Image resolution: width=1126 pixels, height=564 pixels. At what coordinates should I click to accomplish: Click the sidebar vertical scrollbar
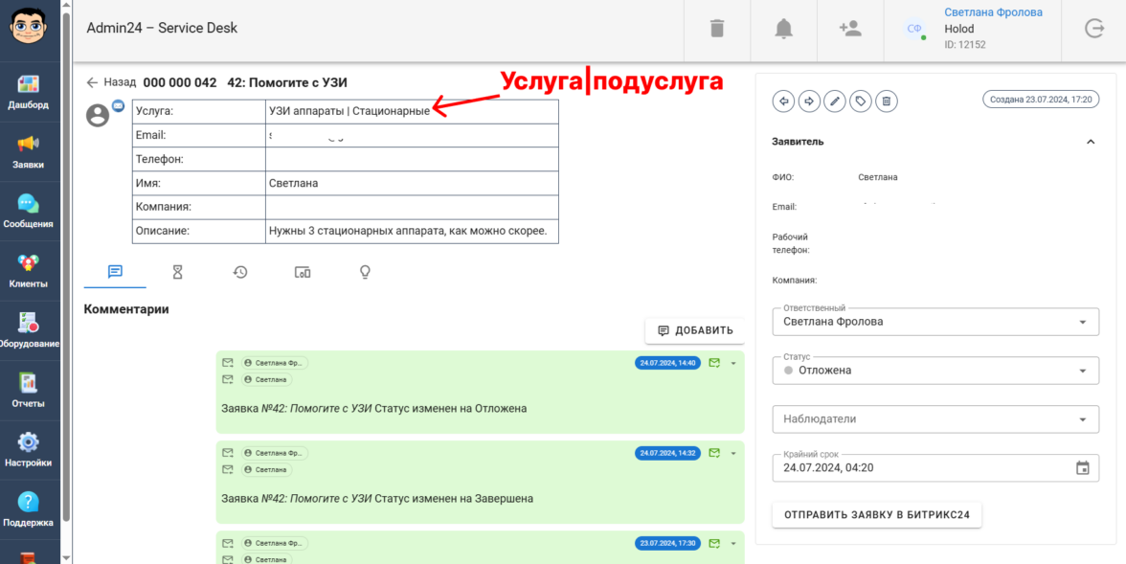coord(67,266)
